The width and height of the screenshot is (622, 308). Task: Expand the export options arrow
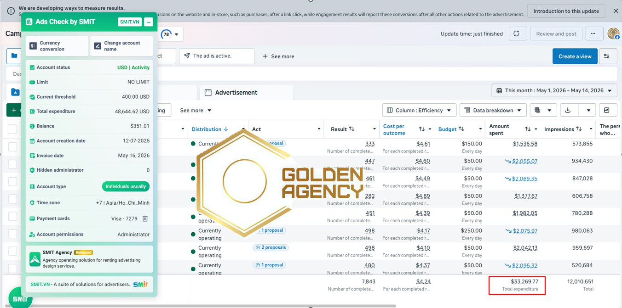coord(588,110)
